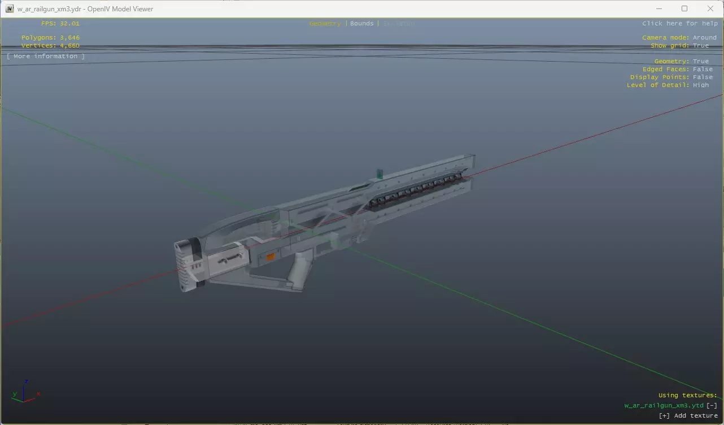Image resolution: width=724 pixels, height=425 pixels.
Task: Click the XYZ axis orientation gizmo
Action: point(25,392)
